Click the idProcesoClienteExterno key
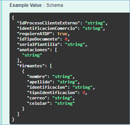Screen dimensions: 130x125 point(48,23)
